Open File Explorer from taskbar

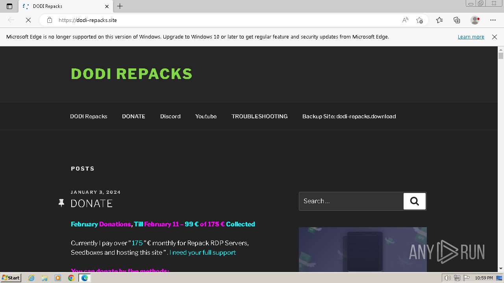click(44, 278)
